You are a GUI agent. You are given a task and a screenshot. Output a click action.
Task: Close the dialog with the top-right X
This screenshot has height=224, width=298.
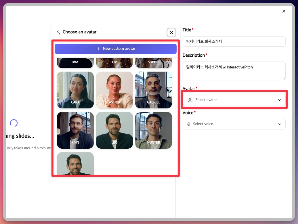[284, 11]
